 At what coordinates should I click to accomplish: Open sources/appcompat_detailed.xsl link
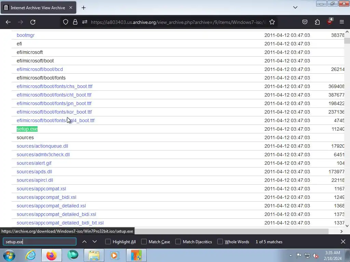pos(51,206)
